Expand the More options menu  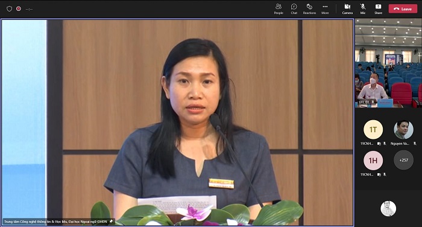pos(325,8)
